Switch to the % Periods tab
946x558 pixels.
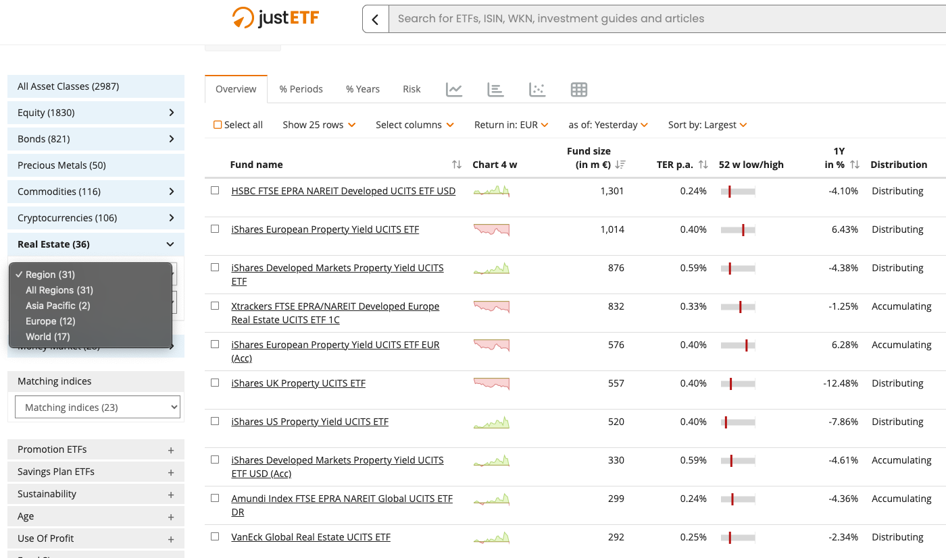coord(301,89)
